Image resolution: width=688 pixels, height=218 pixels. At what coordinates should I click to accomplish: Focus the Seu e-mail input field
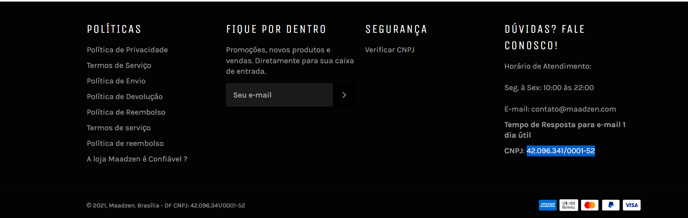[279, 95]
